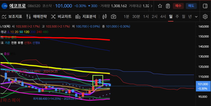Toggle the 5-day moving average legend
211x106 pixels.
coord(8,32)
